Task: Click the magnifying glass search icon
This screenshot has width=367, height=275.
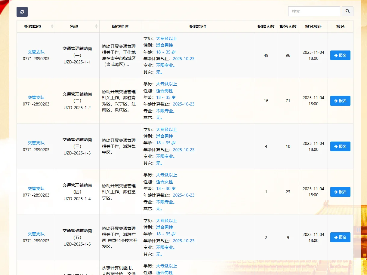Action: click(347, 11)
